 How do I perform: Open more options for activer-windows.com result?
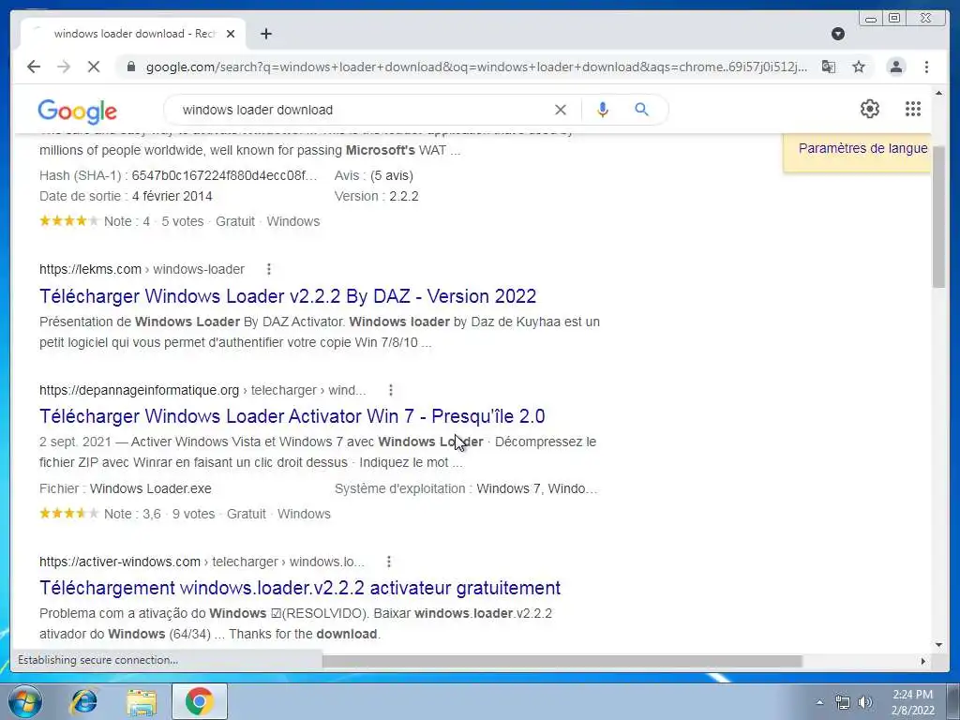pyautogui.click(x=389, y=562)
